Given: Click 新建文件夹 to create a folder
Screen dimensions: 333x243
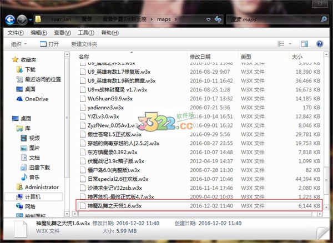Looking at the screenshot, I should [84, 44].
